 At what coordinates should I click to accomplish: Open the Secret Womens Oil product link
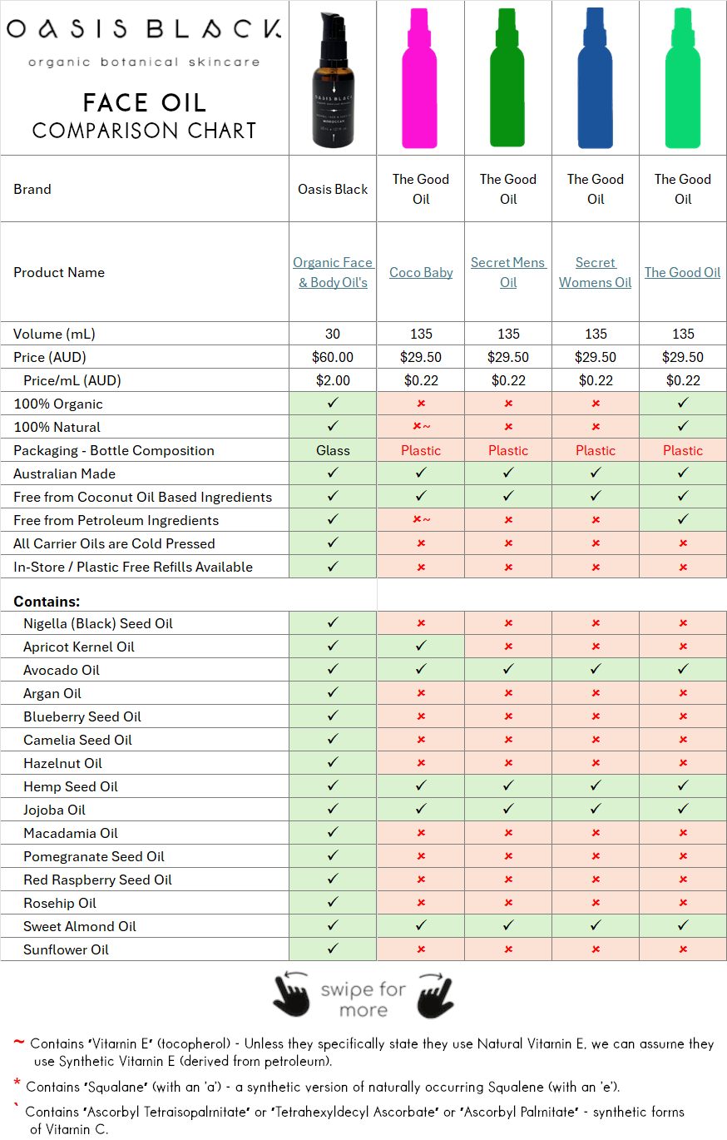click(x=595, y=272)
